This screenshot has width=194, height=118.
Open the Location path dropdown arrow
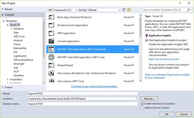[136, 98]
